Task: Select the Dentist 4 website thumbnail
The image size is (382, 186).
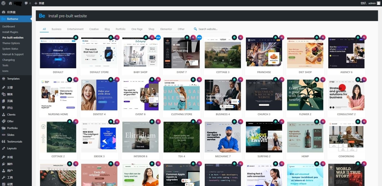Action: tap(99, 95)
